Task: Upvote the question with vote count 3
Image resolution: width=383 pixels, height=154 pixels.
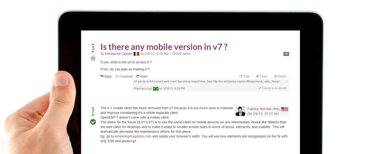Action: 93,44
